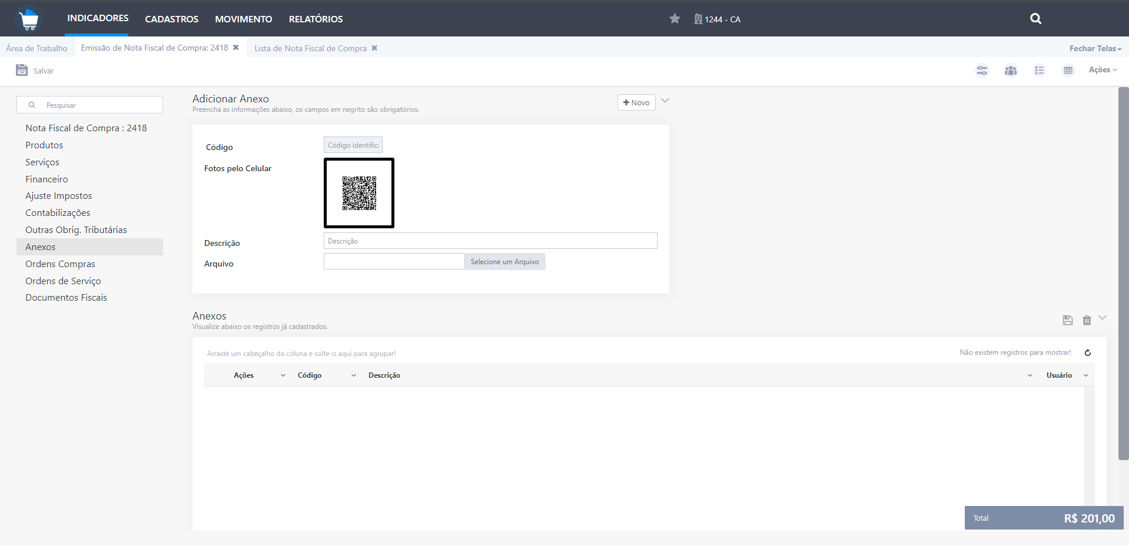Open the CADASTROS menu
This screenshot has height=546, width=1129.
click(x=172, y=19)
